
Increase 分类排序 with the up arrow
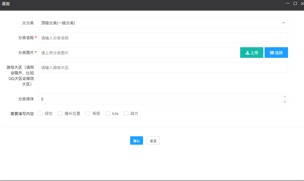pyautogui.click(x=285, y=96)
